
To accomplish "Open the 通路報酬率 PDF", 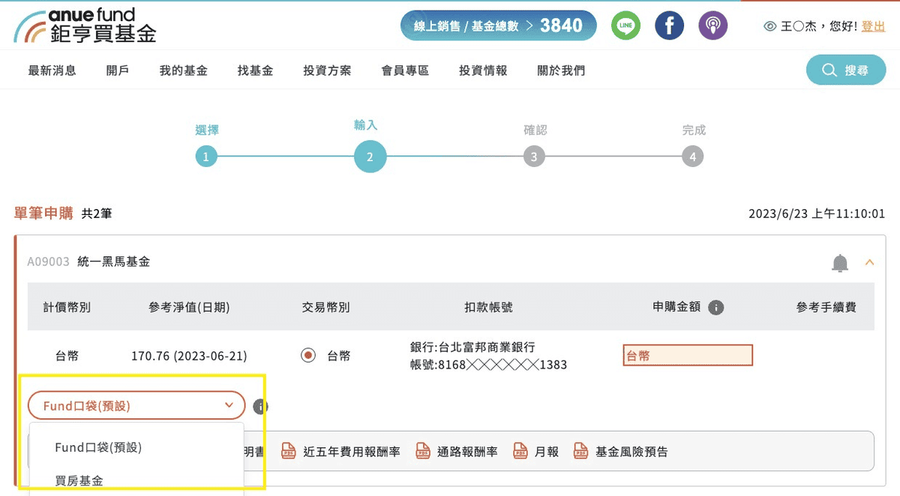I will tap(456, 451).
